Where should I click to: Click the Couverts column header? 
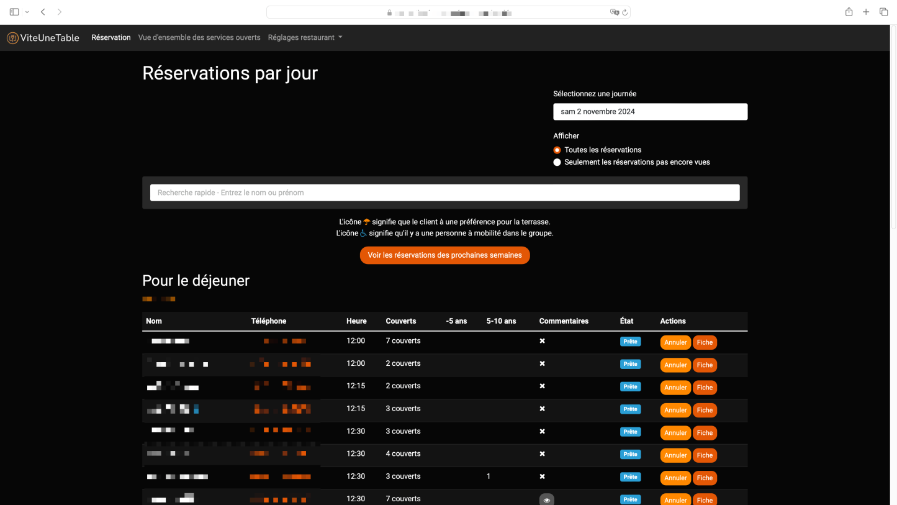(401, 321)
